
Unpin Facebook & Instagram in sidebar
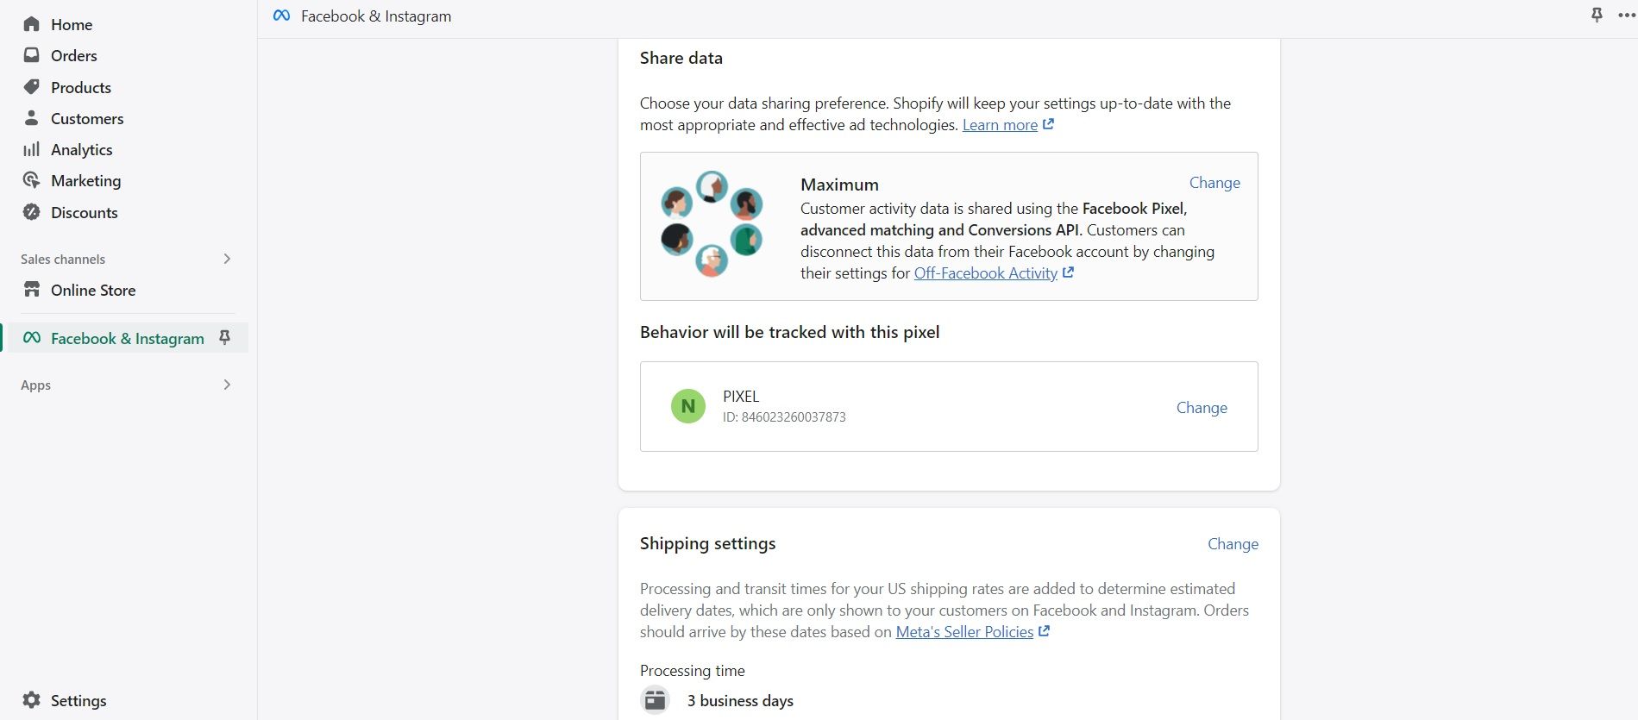[225, 338]
